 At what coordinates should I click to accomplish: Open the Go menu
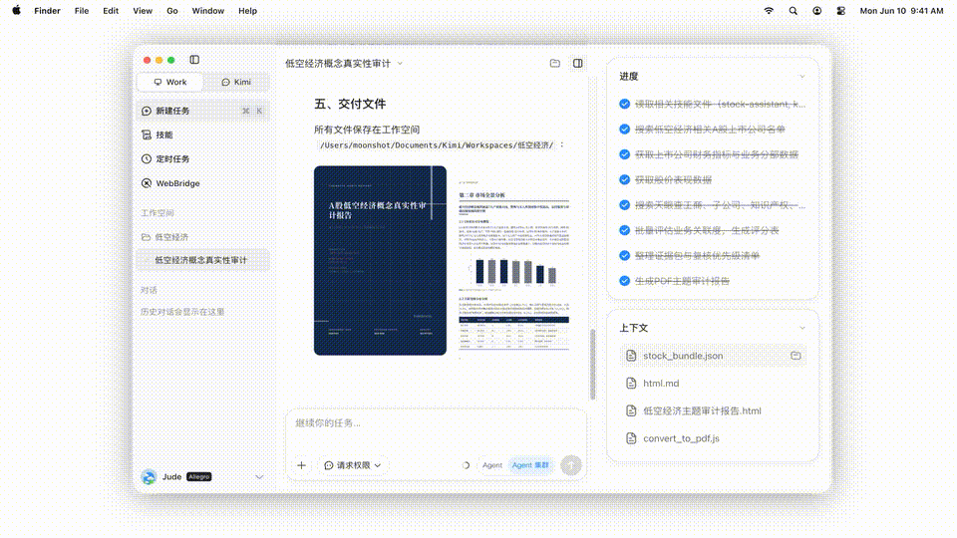click(x=172, y=11)
